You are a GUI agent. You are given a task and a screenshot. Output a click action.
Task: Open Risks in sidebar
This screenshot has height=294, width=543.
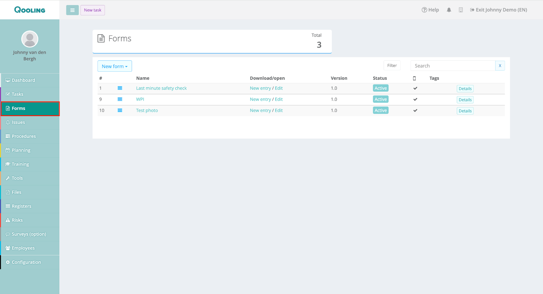pyautogui.click(x=30, y=220)
